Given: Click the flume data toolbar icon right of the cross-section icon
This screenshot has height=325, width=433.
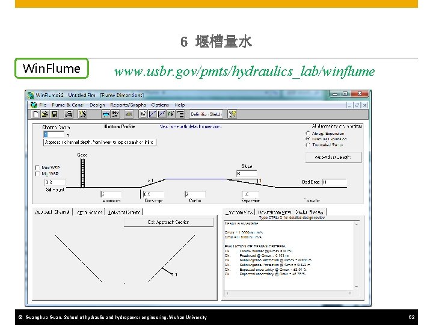Looking at the screenshot, I should [x=115, y=114].
